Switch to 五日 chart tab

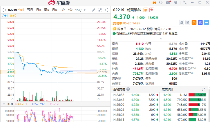[30, 10]
